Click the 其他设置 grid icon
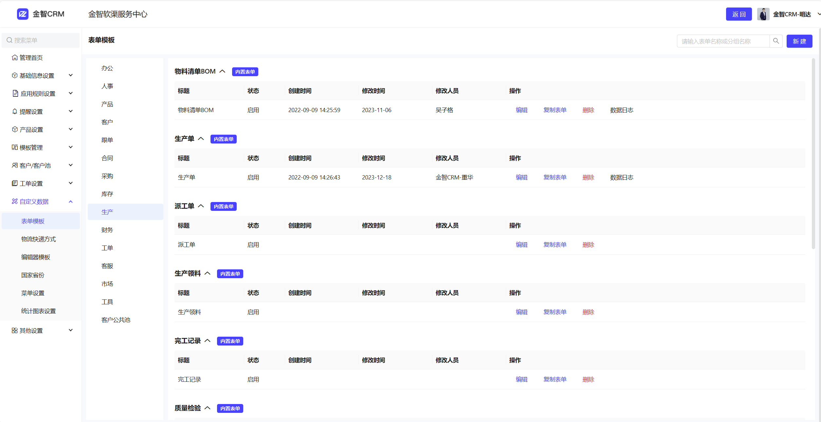Screen dimensions: 821x422 15,330
